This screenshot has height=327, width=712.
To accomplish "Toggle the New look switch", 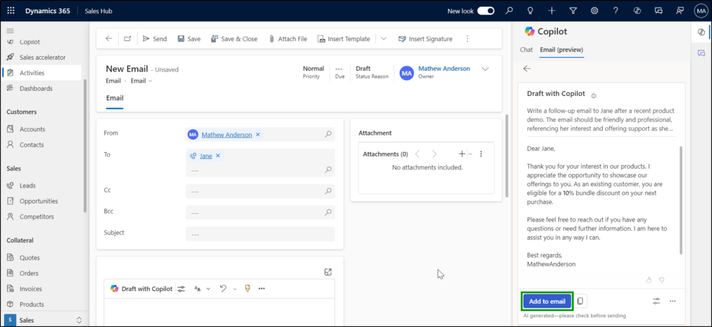I will tap(486, 11).
